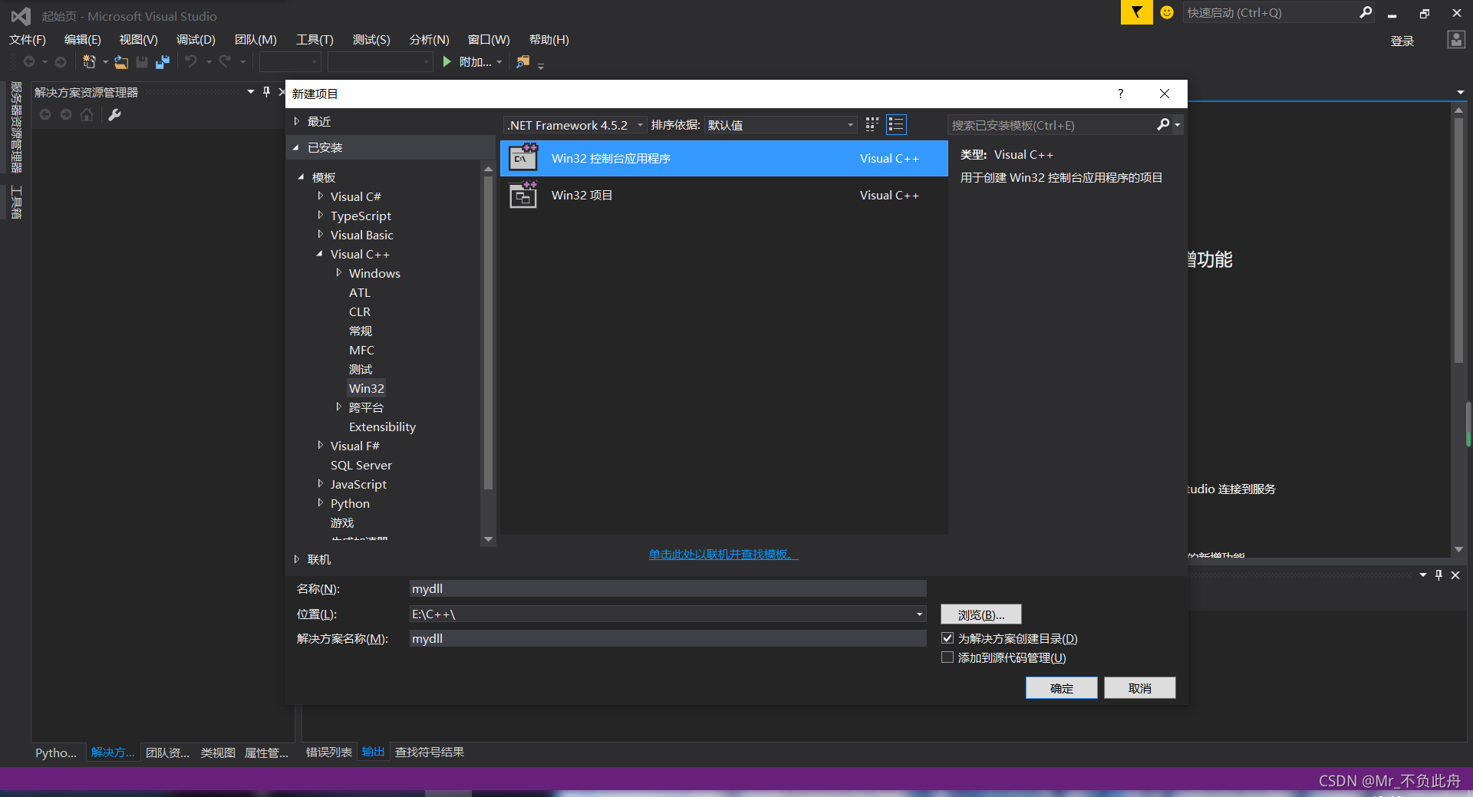The image size is (1473, 797).
Task: Switch to the 错误列表 tab
Action: click(329, 753)
